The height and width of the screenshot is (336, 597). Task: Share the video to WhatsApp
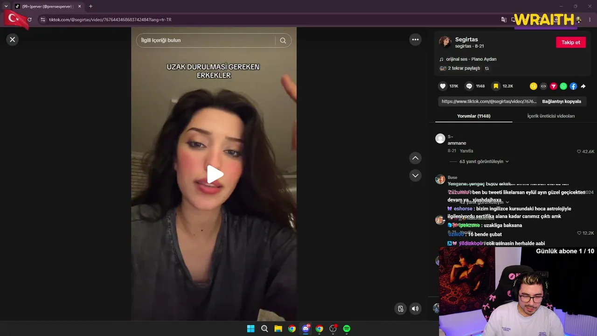click(x=563, y=86)
